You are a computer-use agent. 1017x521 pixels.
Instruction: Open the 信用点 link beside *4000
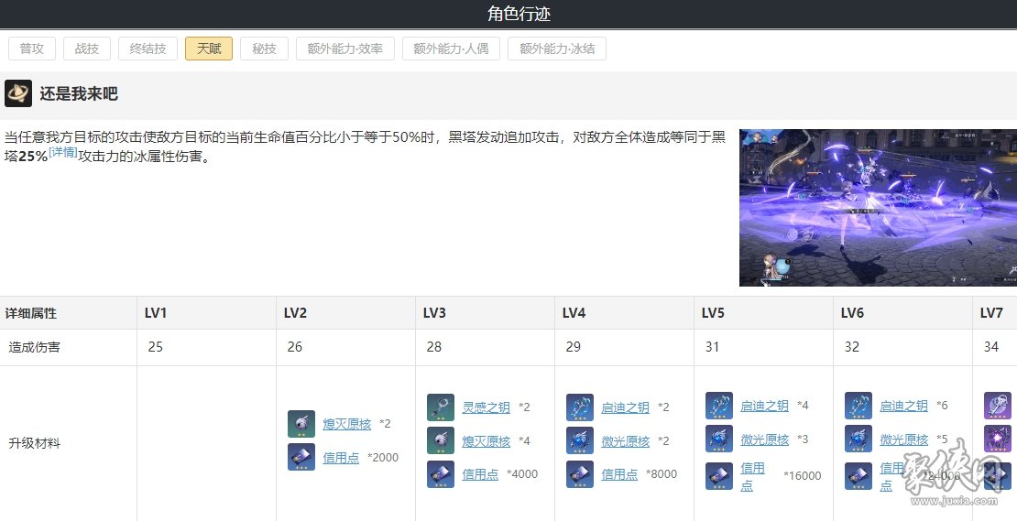[x=481, y=474]
